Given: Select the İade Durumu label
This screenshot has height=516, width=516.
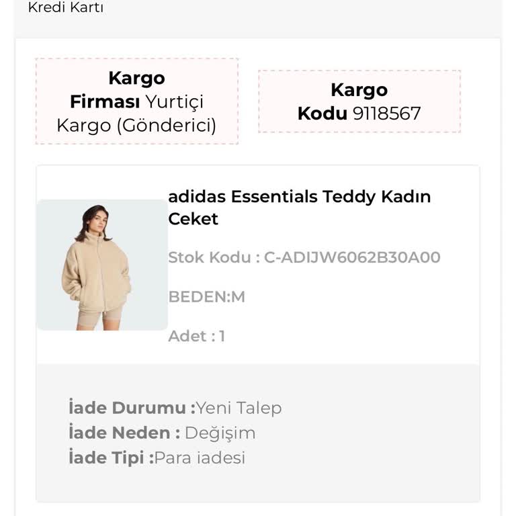Looking at the screenshot, I should (132, 408).
